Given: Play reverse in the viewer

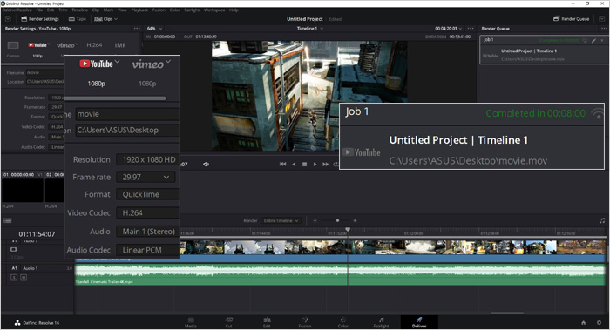Looking at the screenshot, I should point(294,164).
